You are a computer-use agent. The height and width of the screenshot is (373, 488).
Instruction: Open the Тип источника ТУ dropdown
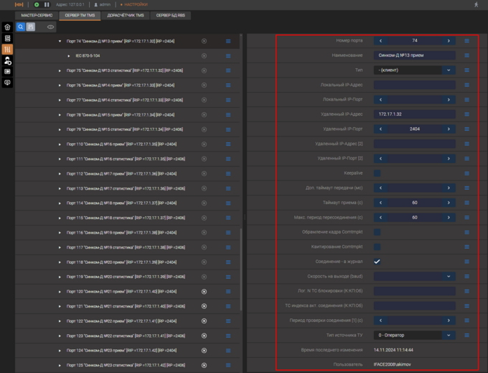[449, 335]
